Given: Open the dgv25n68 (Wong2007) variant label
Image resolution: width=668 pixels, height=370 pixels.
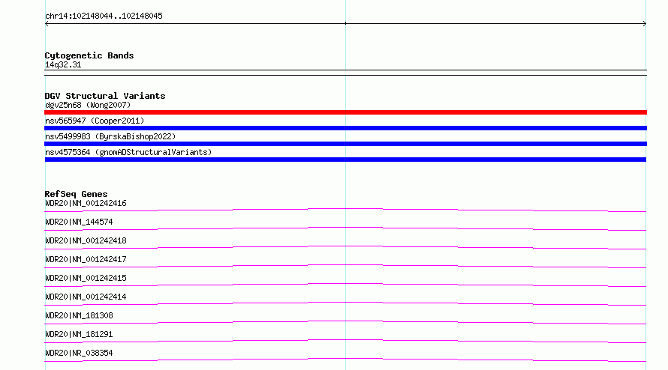Looking at the screenshot, I should click(x=88, y=105).
